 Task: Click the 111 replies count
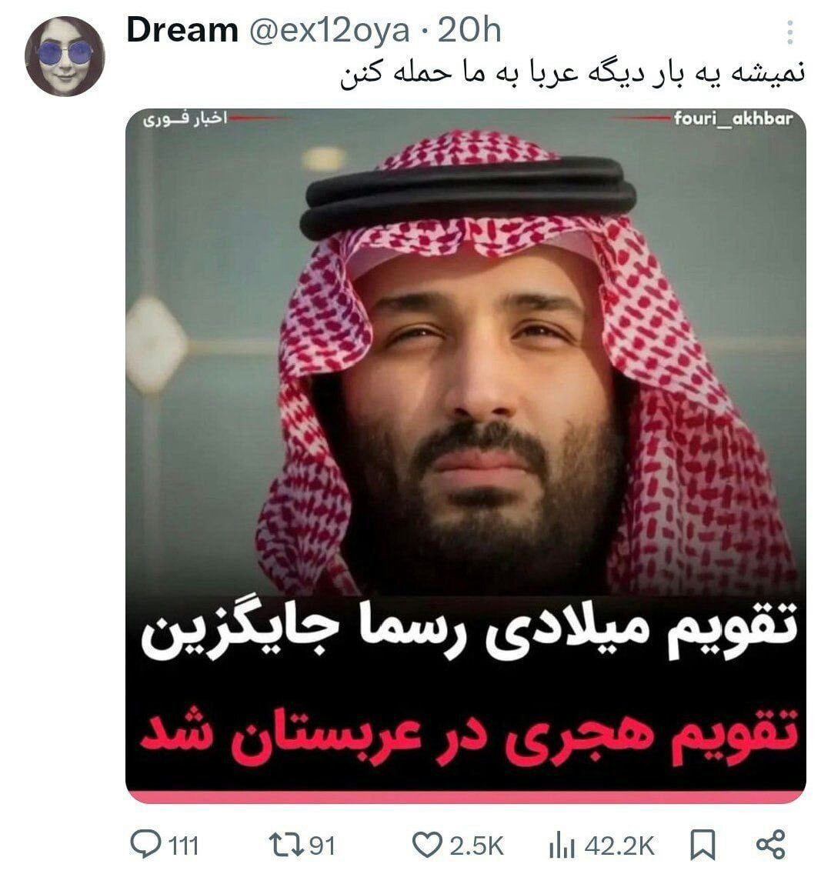click(x=184, y=846)
